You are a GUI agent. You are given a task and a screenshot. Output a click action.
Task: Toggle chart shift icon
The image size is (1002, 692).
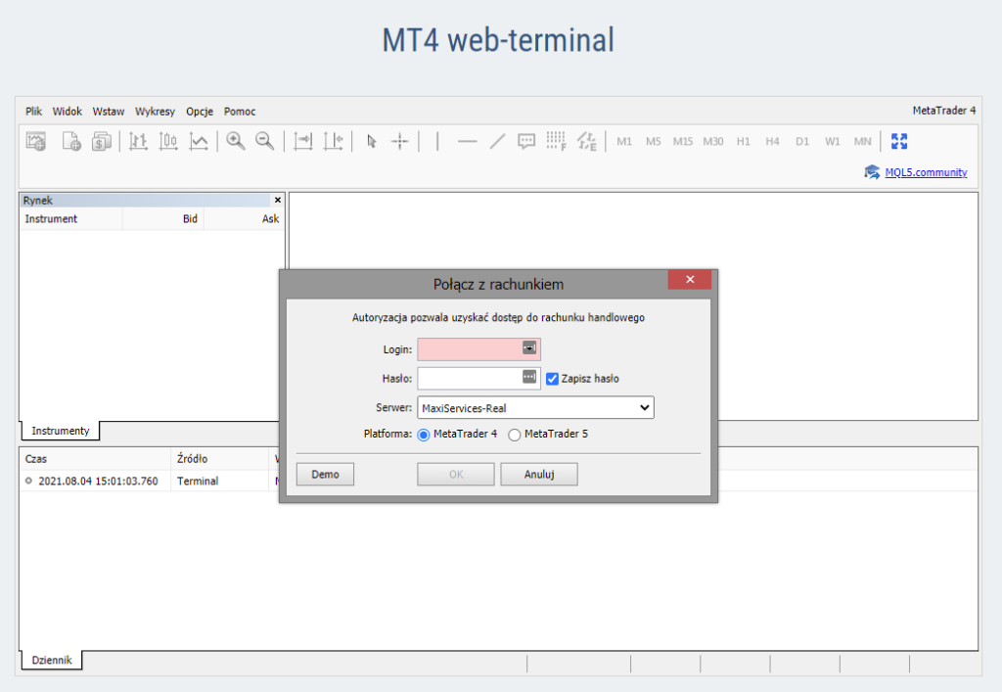[333, 141]
